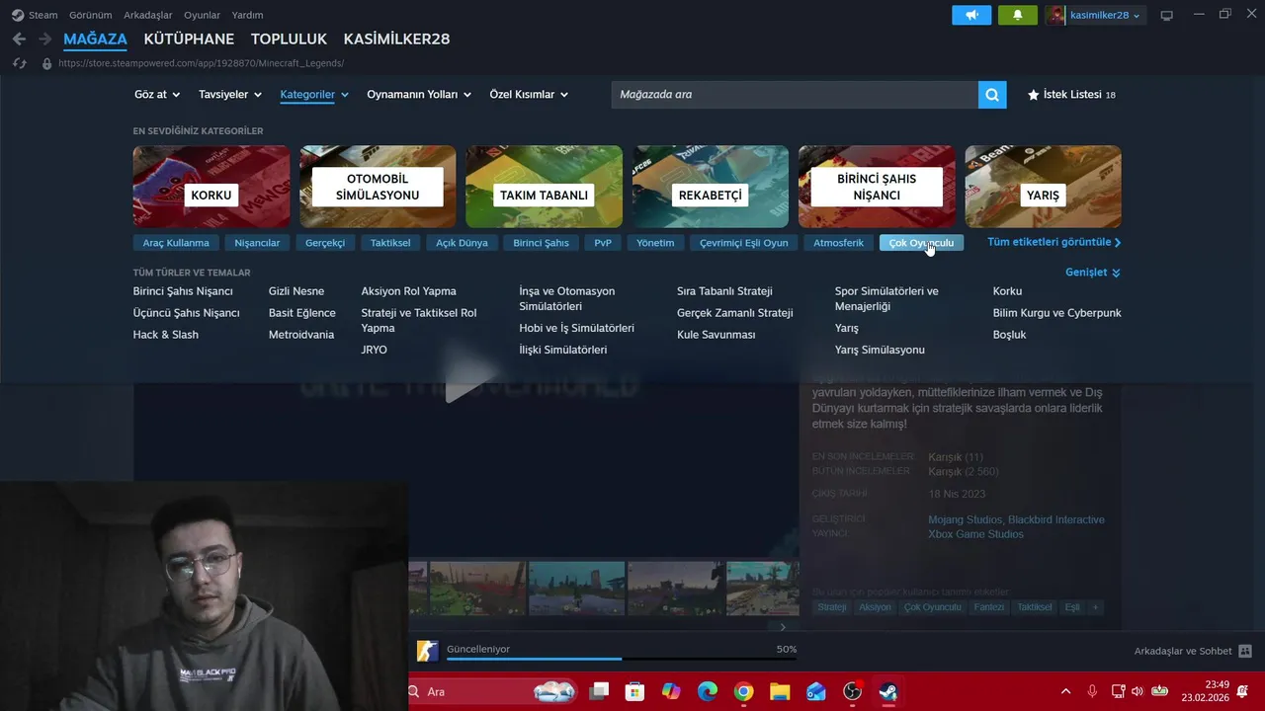Open the KASIMILKER28 profile tab
This screenshot has width=1265, height=711.
(396, 39)
